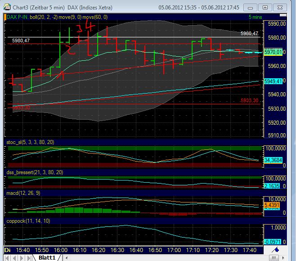The image size is (296, 261).
Task: Click the white 5980,47 label at right
Action: pos(249,33)
